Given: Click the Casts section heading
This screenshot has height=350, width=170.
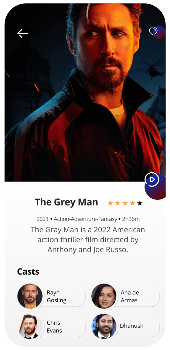Looking at the screenshot, I should 28,271.
